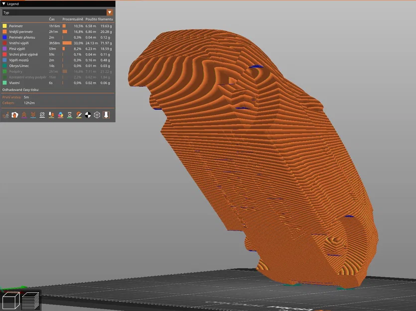Toggle color changes display icon
This screenshot has width=416, height=311.
coord(60,114)
